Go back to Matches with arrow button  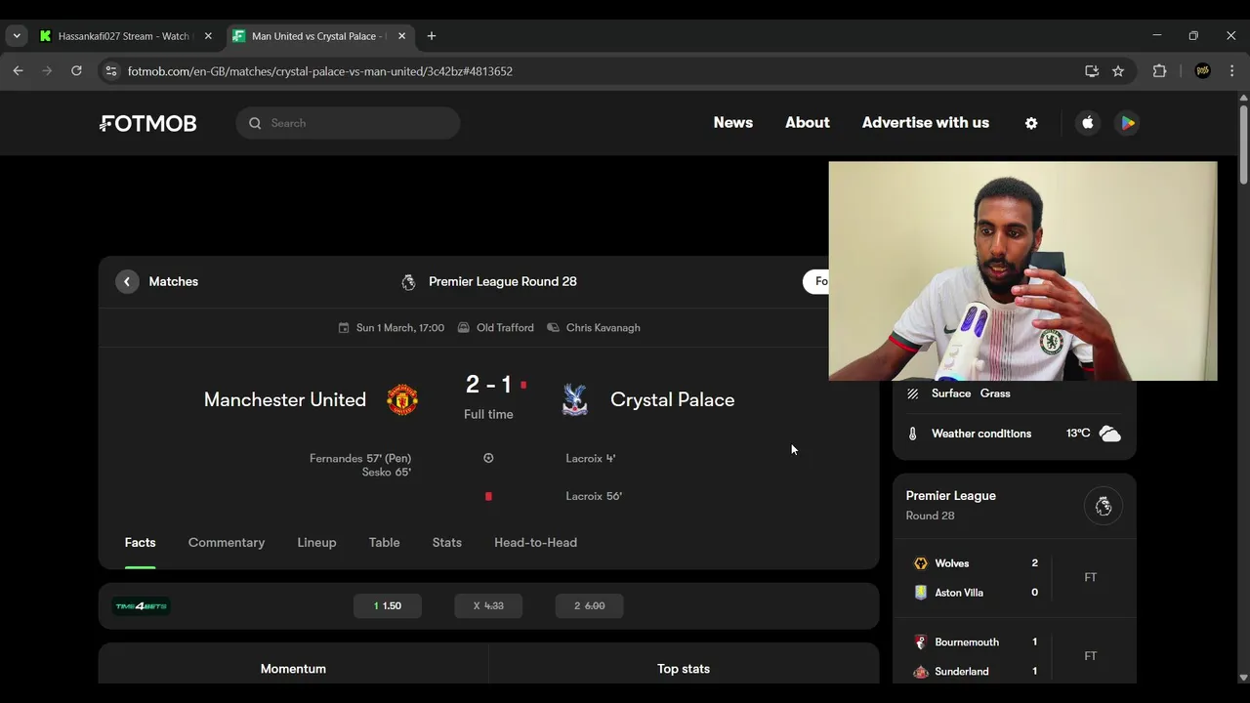click(127, 281)
